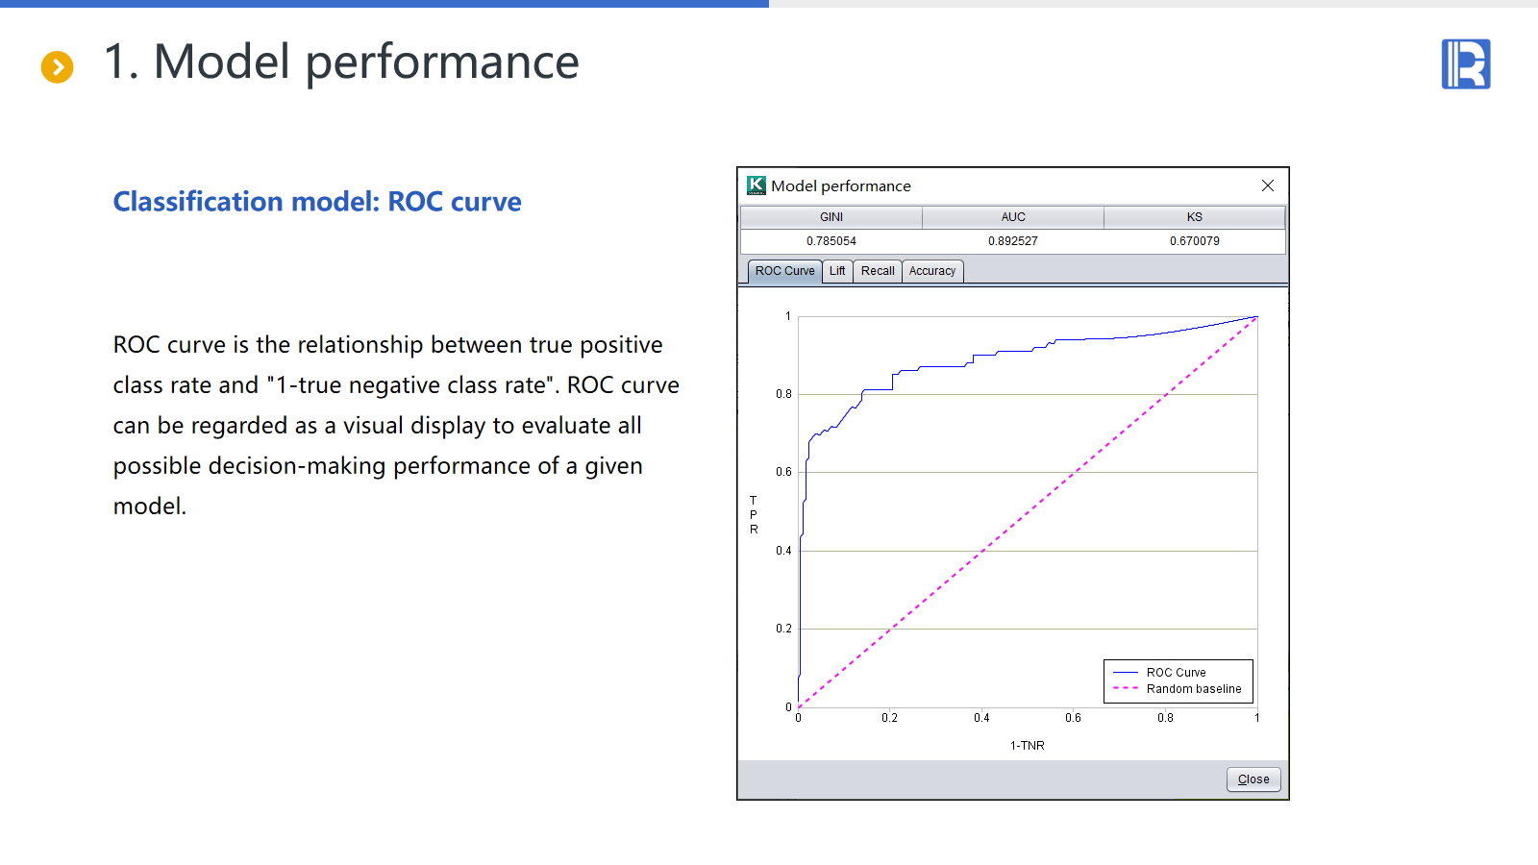
Task: Click the orange chevron bullet icon
Action: pyautogui.click(x=58, y=66)
